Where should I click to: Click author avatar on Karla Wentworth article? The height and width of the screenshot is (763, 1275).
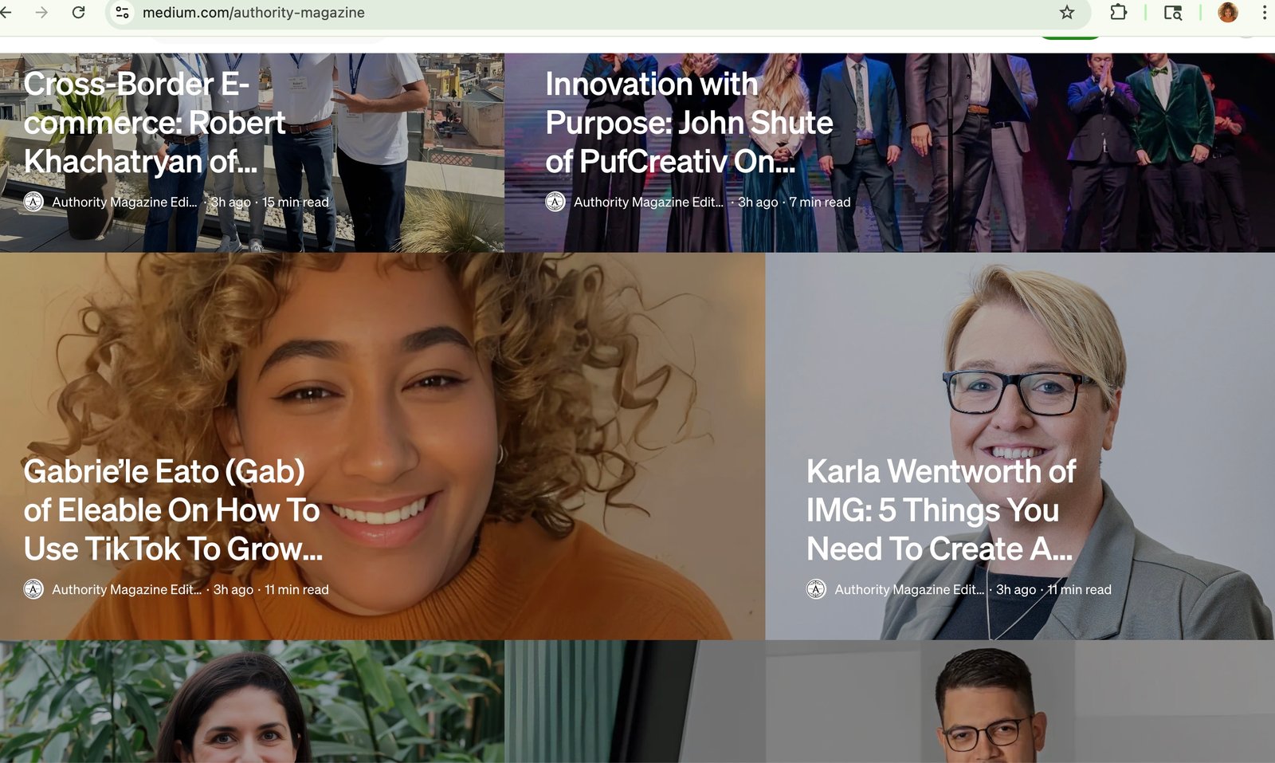point(816,590)
